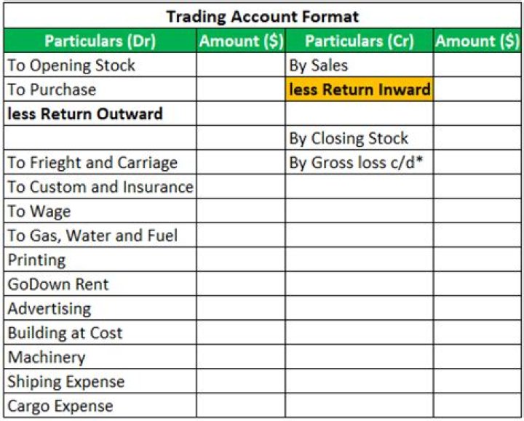This screenshot has height=421, width=524.
Task: Select the Advertising cell
Action: [x=100, y=309]
